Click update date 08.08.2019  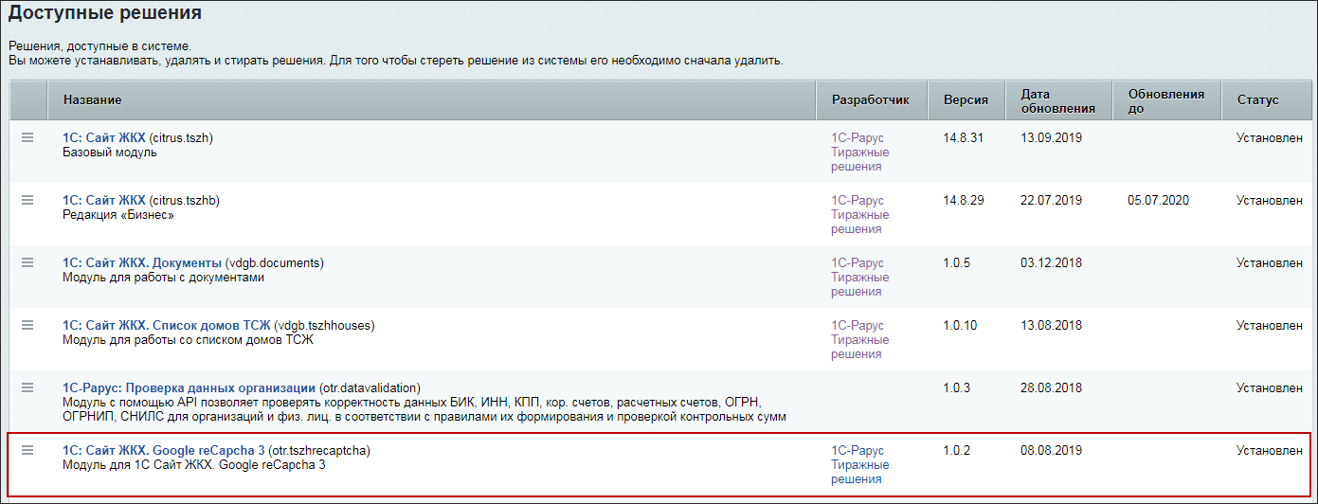(x=1051, y=450)
